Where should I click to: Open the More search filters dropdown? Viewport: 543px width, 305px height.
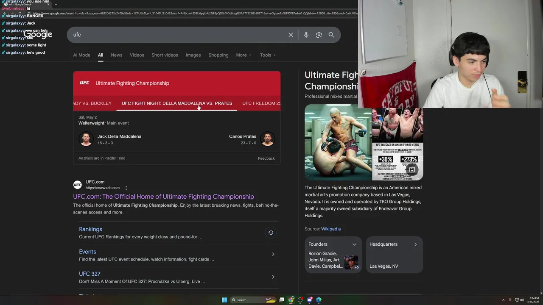(x=244, y=55)
